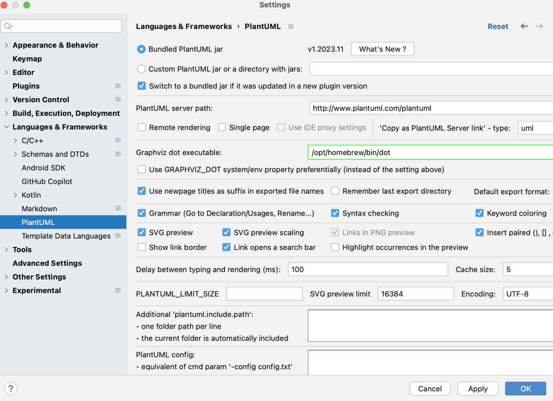Click the project icon beside Version Control

click(118, 99)
